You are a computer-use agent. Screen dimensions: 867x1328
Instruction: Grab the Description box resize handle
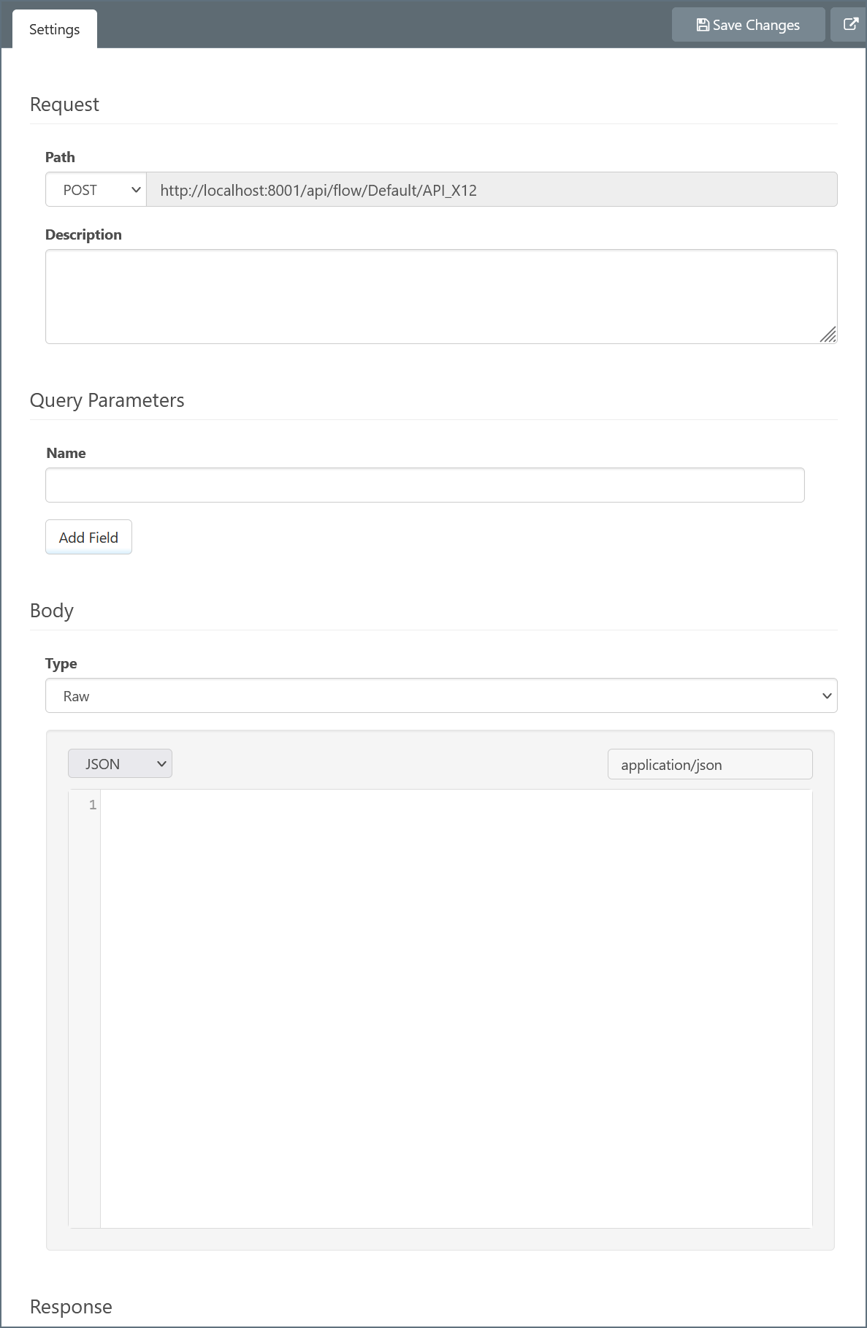[x=828, y=335]
